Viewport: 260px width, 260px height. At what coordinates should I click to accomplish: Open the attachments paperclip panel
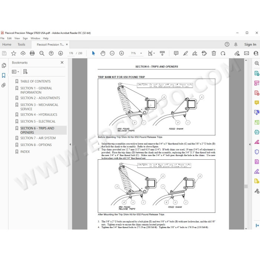pos(4,85)
